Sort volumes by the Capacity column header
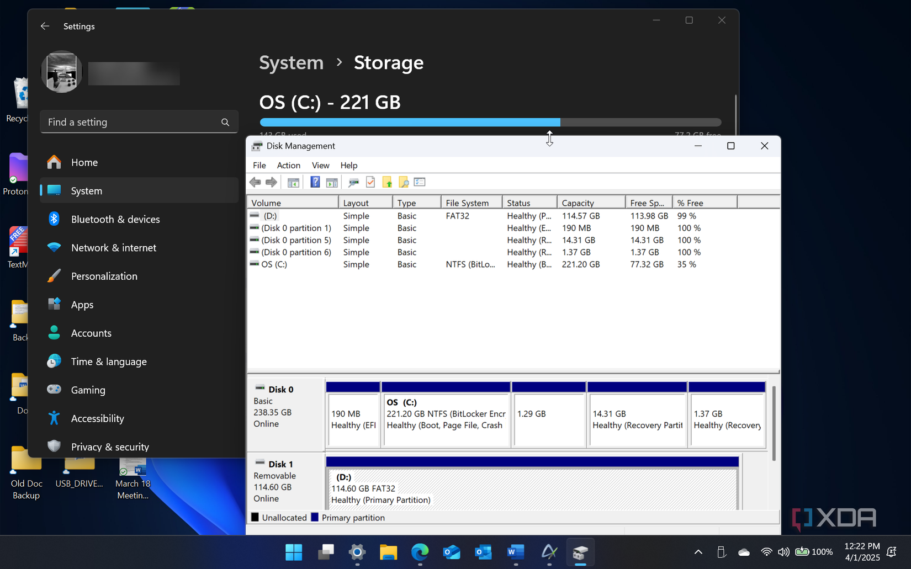911x569 pixels. (x=578, y=203)
